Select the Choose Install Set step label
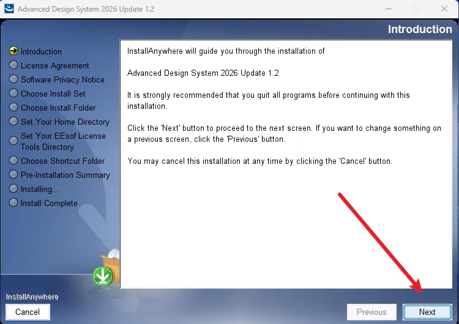Image resolution: width=459 pixels, height=324 pixels. click(53, 94)
